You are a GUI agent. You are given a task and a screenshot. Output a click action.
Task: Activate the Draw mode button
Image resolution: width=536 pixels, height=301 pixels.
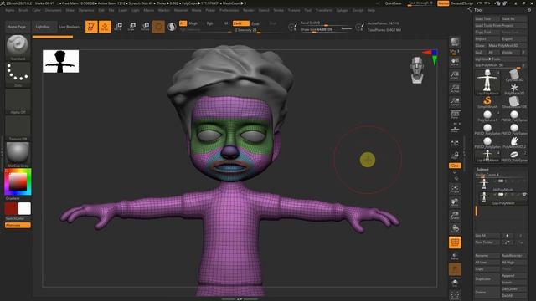click(105, 27)
